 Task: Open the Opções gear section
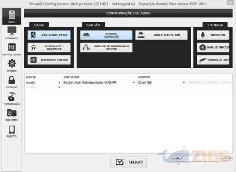12,66
